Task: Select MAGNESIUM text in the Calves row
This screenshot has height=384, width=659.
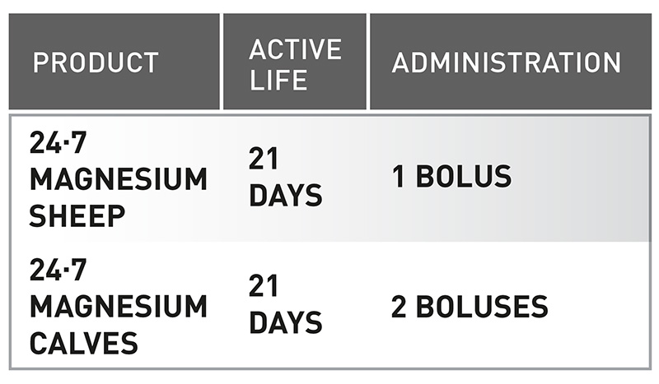Action: [x=118, y=306]
